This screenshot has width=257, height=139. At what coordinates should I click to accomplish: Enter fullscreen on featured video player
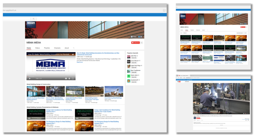[x=73, y=78]
